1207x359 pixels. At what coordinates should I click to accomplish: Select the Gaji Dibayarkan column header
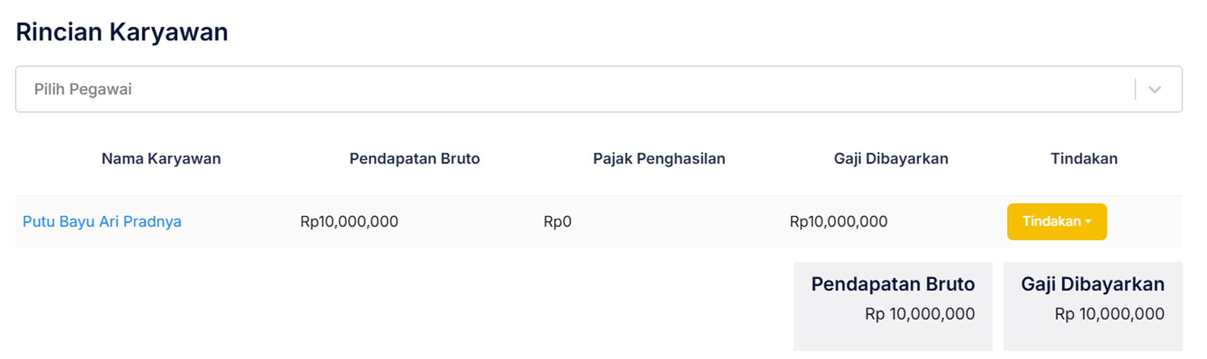tap(891, 158)
